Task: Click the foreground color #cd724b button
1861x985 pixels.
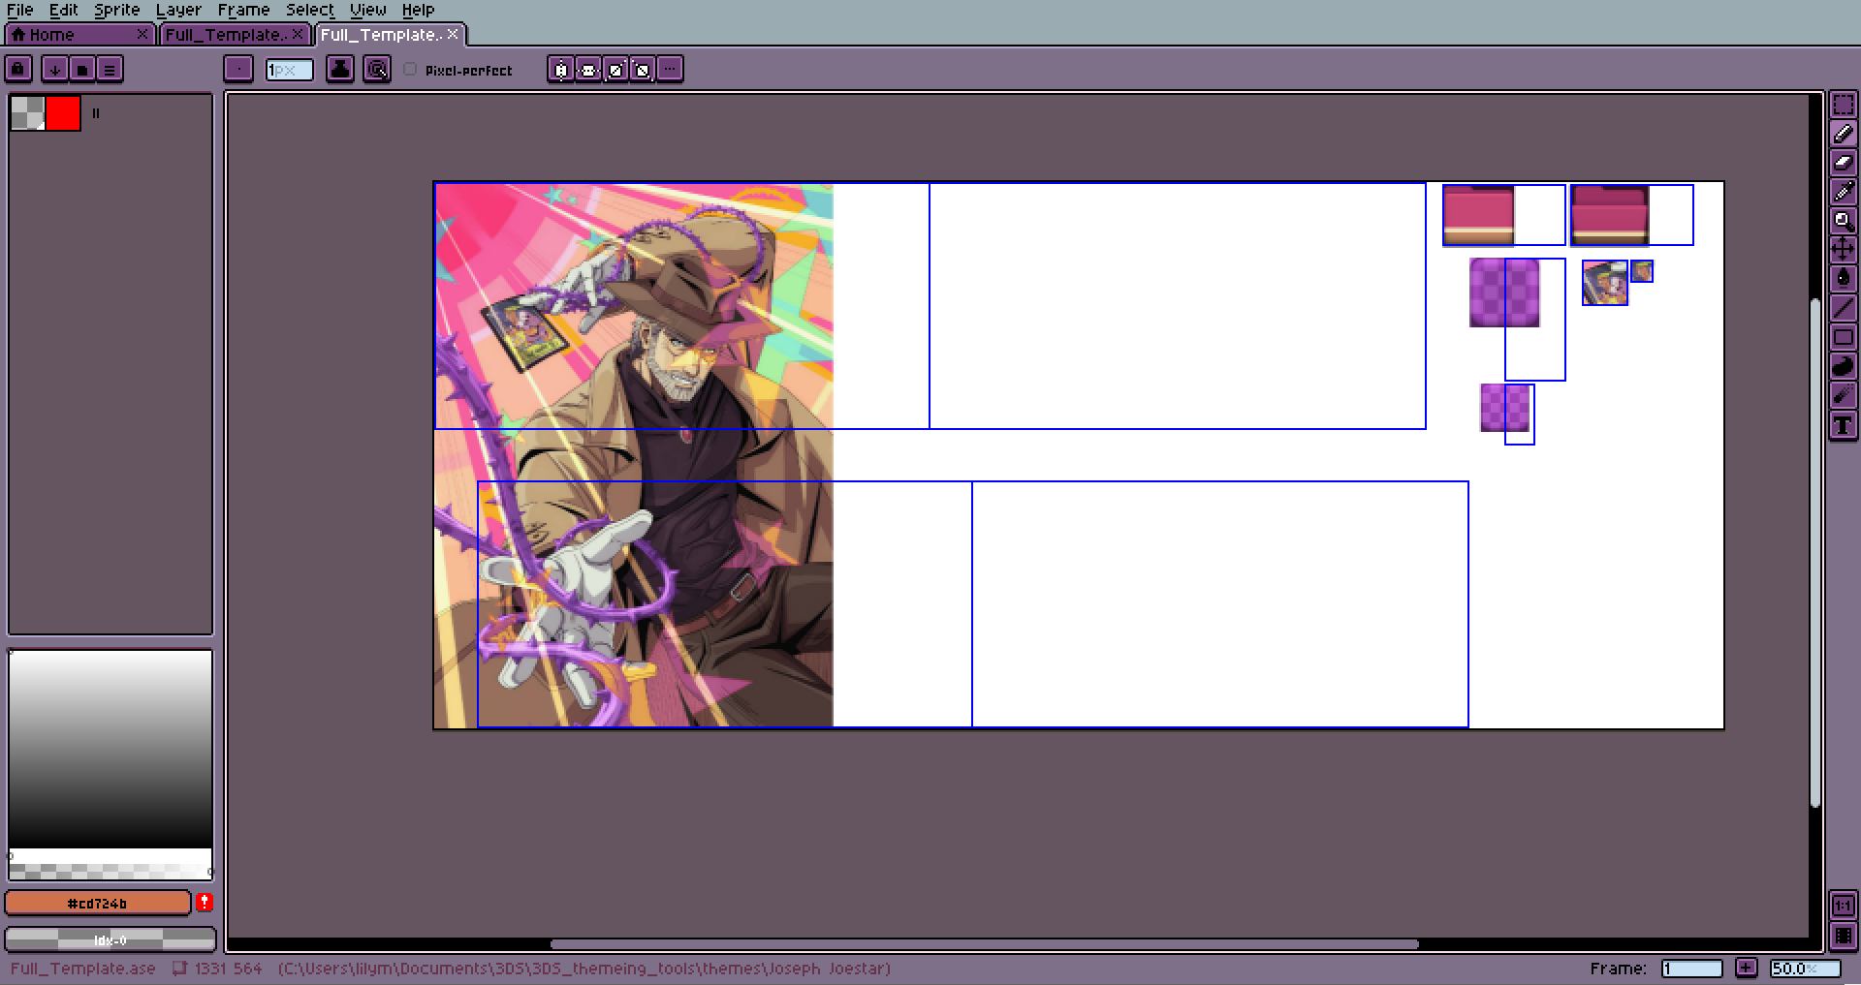Action: 98,903
